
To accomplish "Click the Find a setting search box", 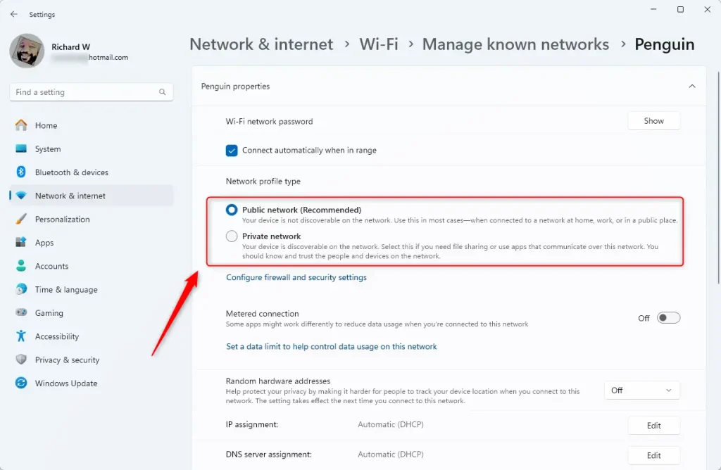I will coord(91,92).
